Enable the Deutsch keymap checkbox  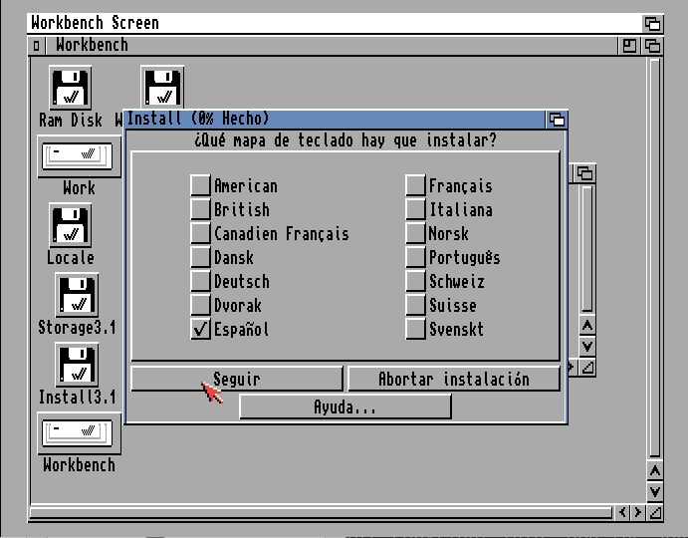coord(200,281)
